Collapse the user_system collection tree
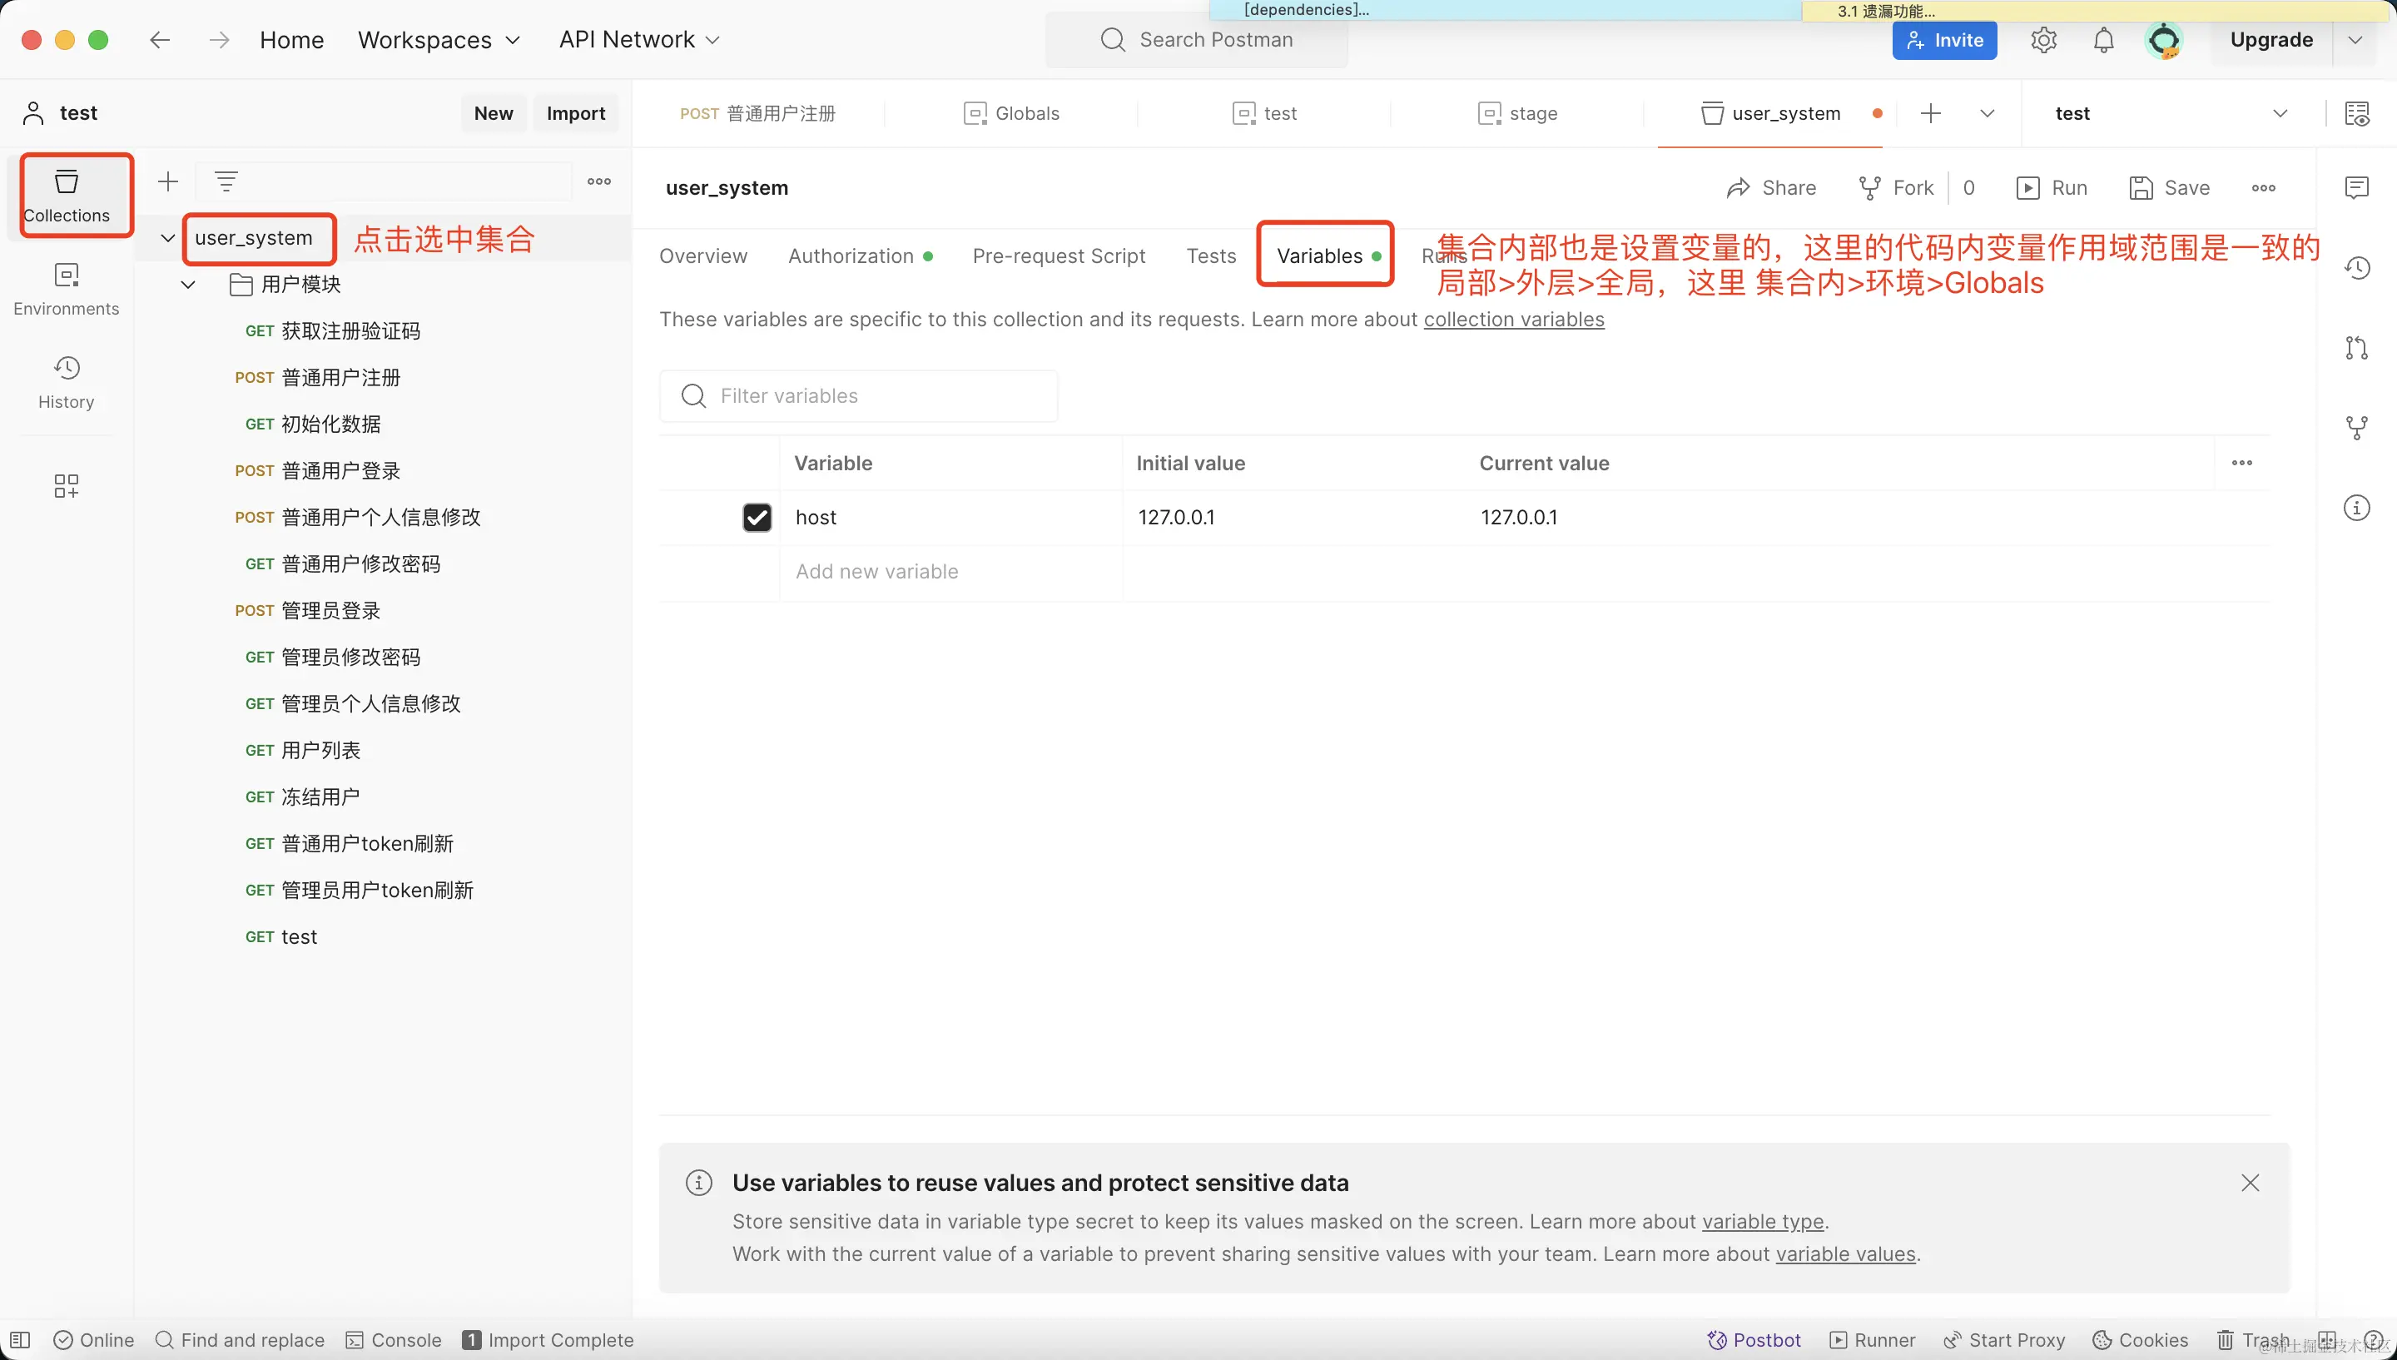The width and height of the screenshot is (2397, 1360). [168, 238]
